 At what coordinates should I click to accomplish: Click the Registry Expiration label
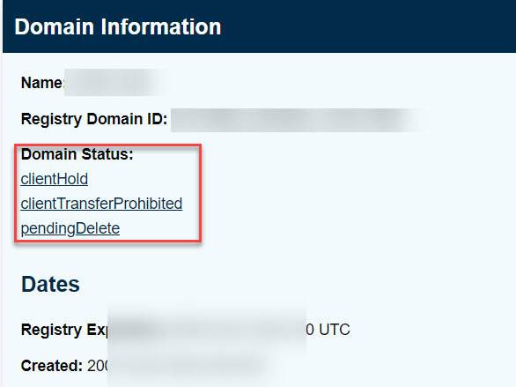pyautogui.click(x=64, y=330)
